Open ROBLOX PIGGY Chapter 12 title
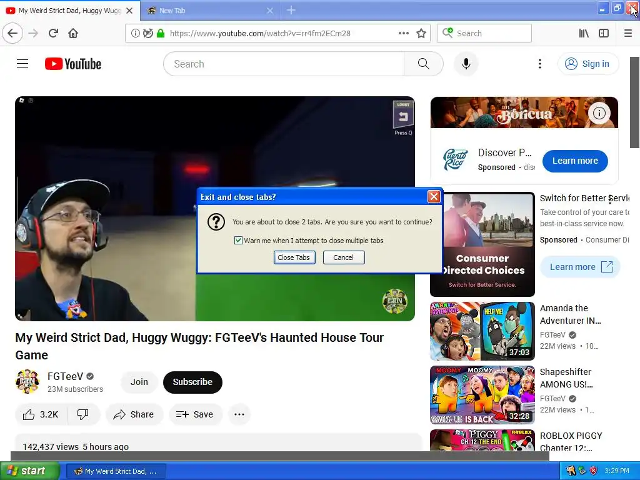 [x=571, y=441]
